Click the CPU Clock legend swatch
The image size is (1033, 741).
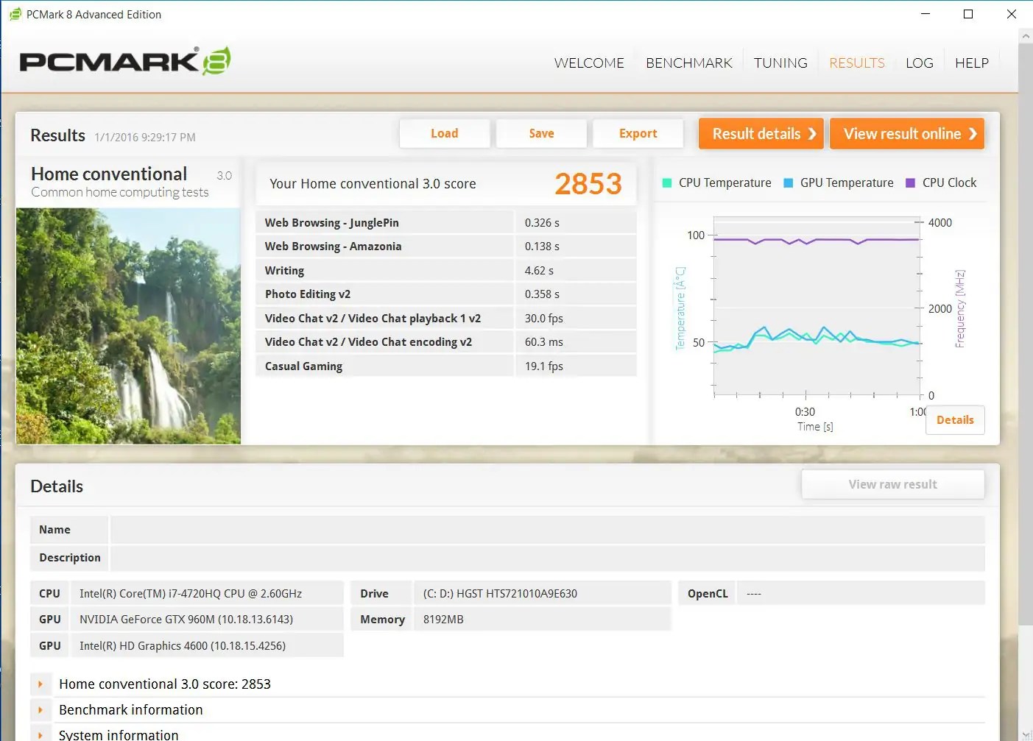click(x=911, y=183)
